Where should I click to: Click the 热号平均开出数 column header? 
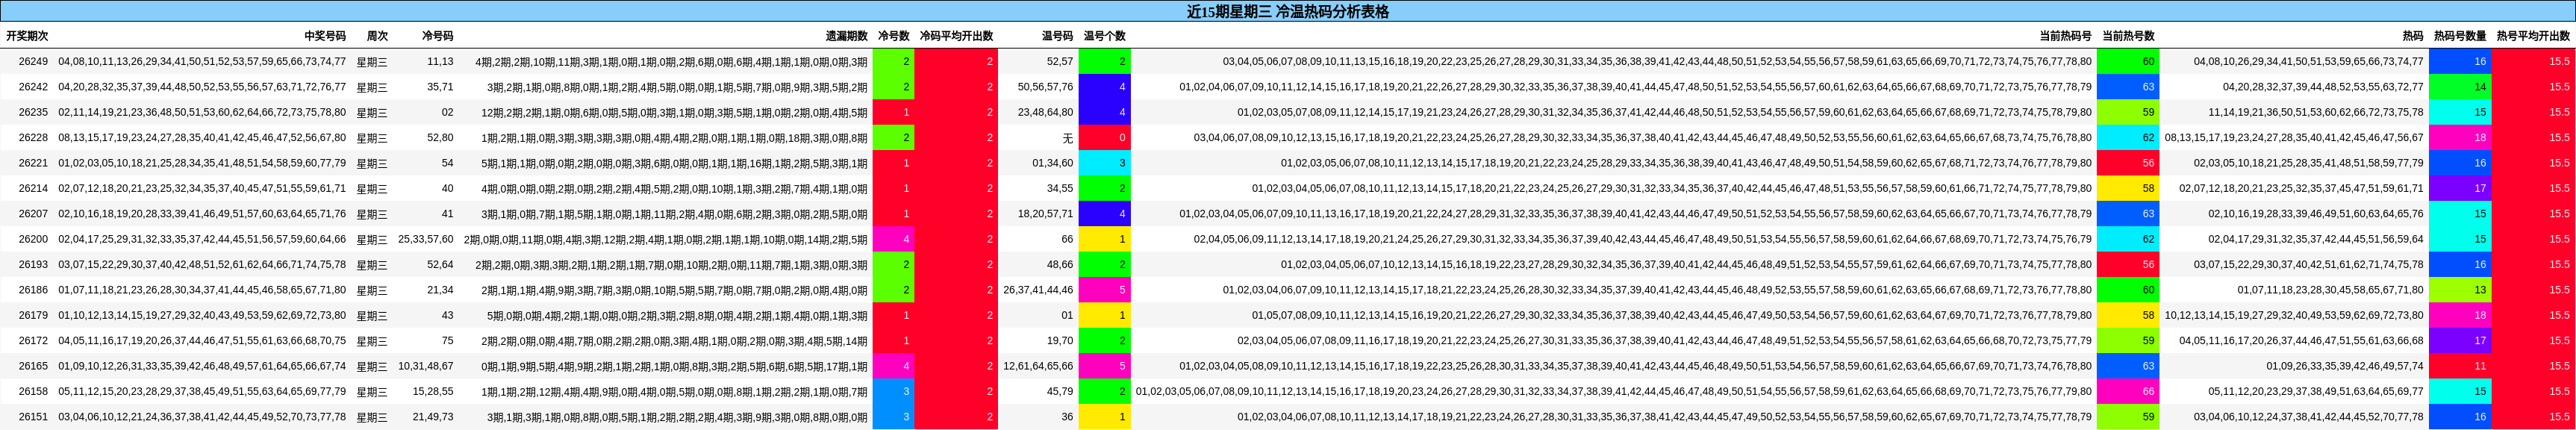(2533, 36)
